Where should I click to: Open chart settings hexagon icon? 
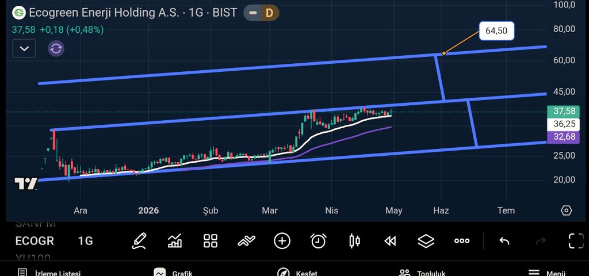[566, 210]
